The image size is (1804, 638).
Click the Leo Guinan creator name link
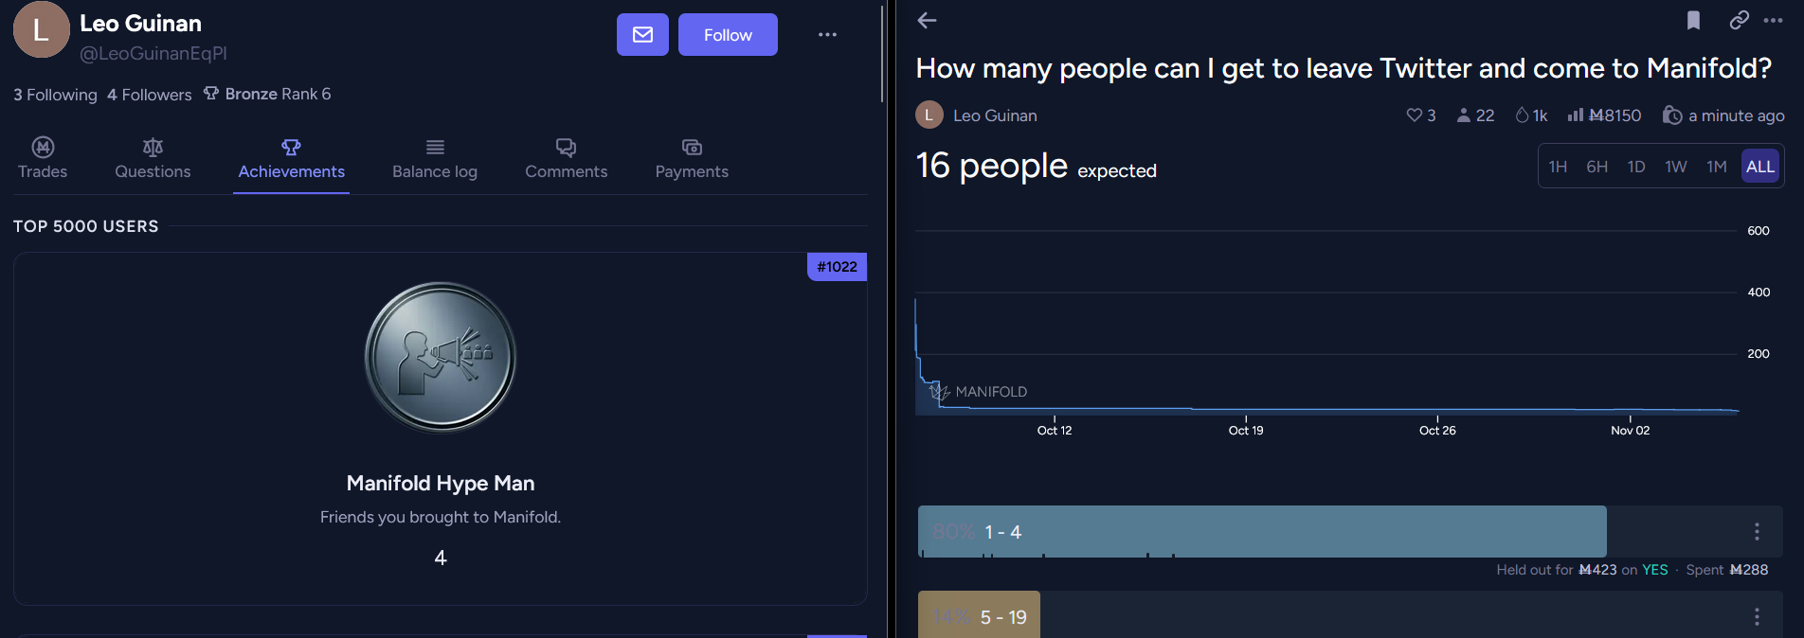(x=995, y=115)
